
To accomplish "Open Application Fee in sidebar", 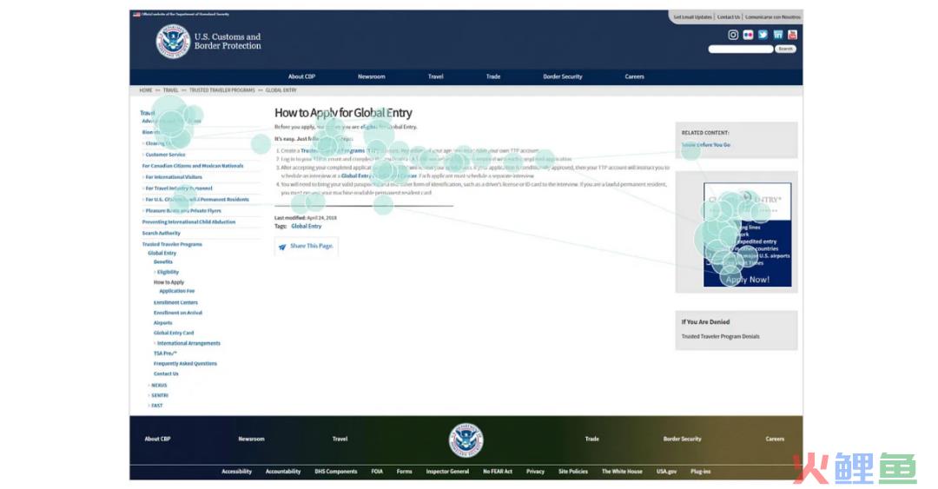I will pyautogui.click(x=177, y=292).
